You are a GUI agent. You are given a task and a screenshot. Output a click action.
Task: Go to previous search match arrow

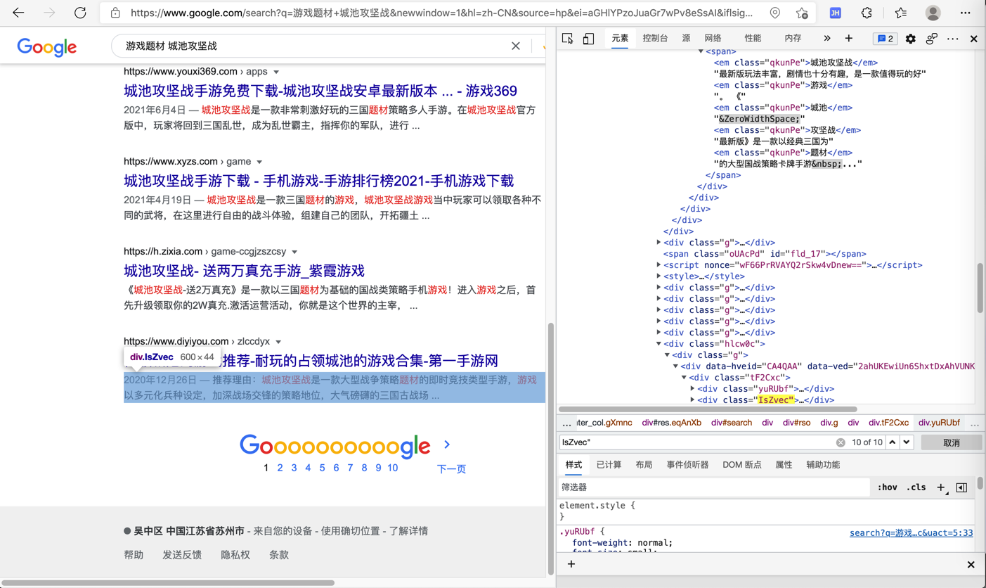pyautogui.click(x=892, y=442)
